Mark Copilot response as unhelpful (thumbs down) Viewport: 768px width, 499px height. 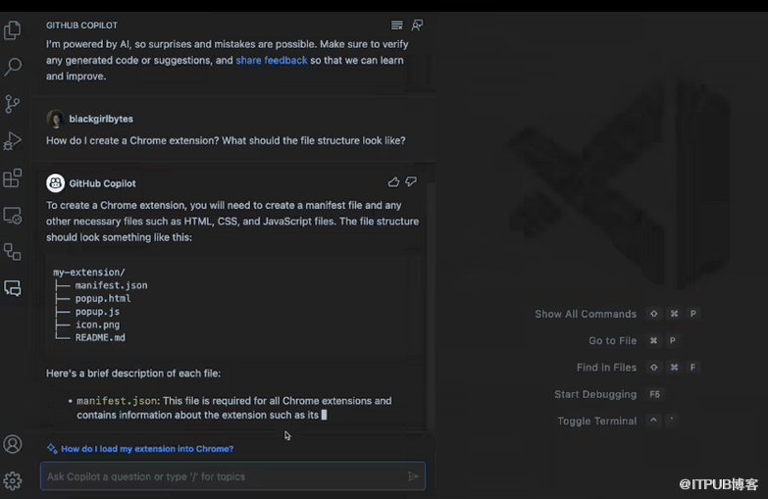(x=411, y=182)
